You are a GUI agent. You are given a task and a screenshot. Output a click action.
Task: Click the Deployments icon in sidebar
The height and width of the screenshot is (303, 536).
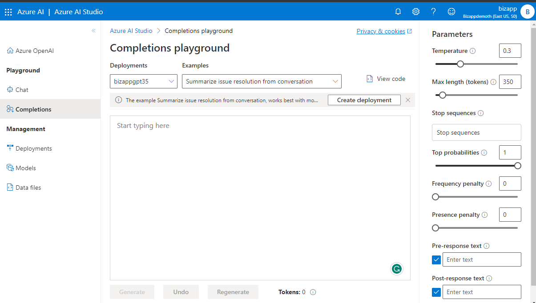[10, 148]
